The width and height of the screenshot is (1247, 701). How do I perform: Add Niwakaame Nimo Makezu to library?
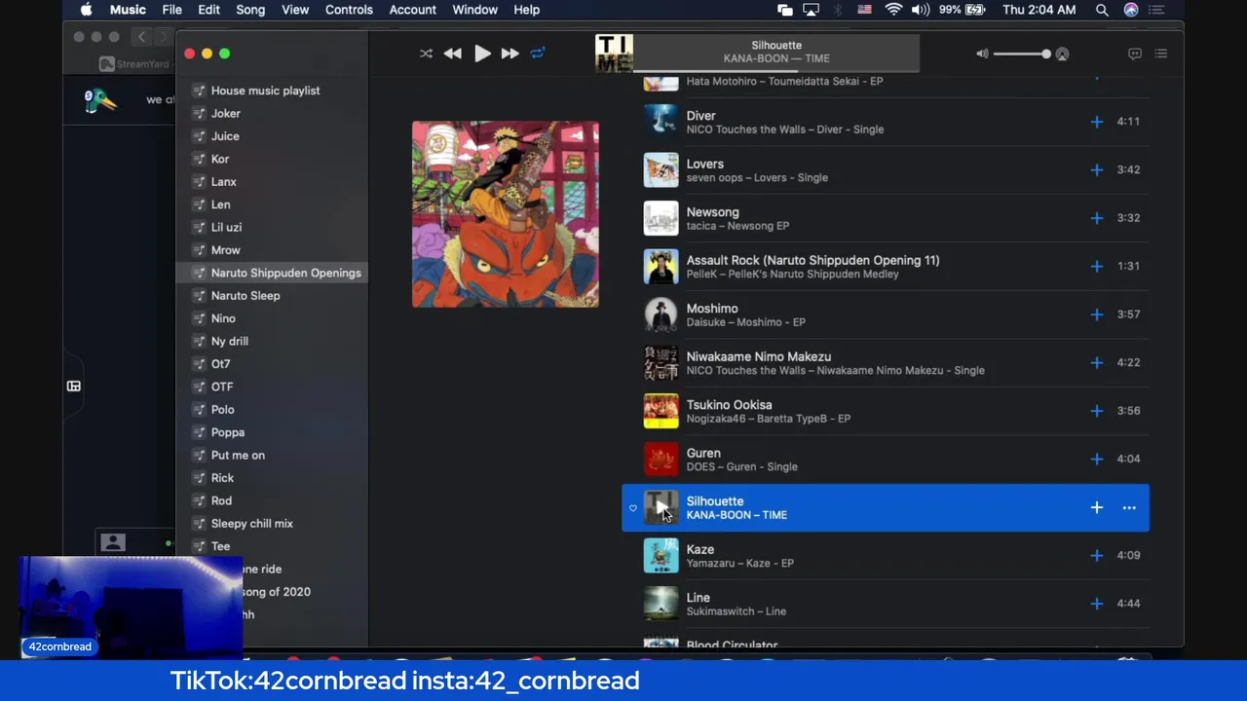click(x=1097, y=362)
